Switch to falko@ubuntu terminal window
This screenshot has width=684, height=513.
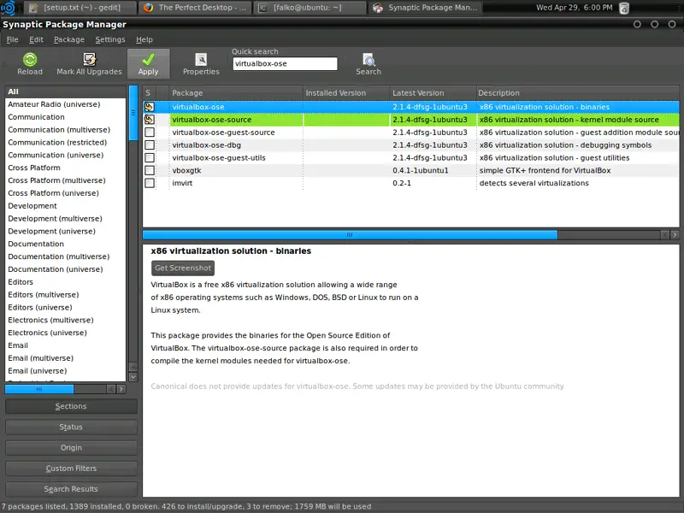pyautogui.click(x=310, y=8)
